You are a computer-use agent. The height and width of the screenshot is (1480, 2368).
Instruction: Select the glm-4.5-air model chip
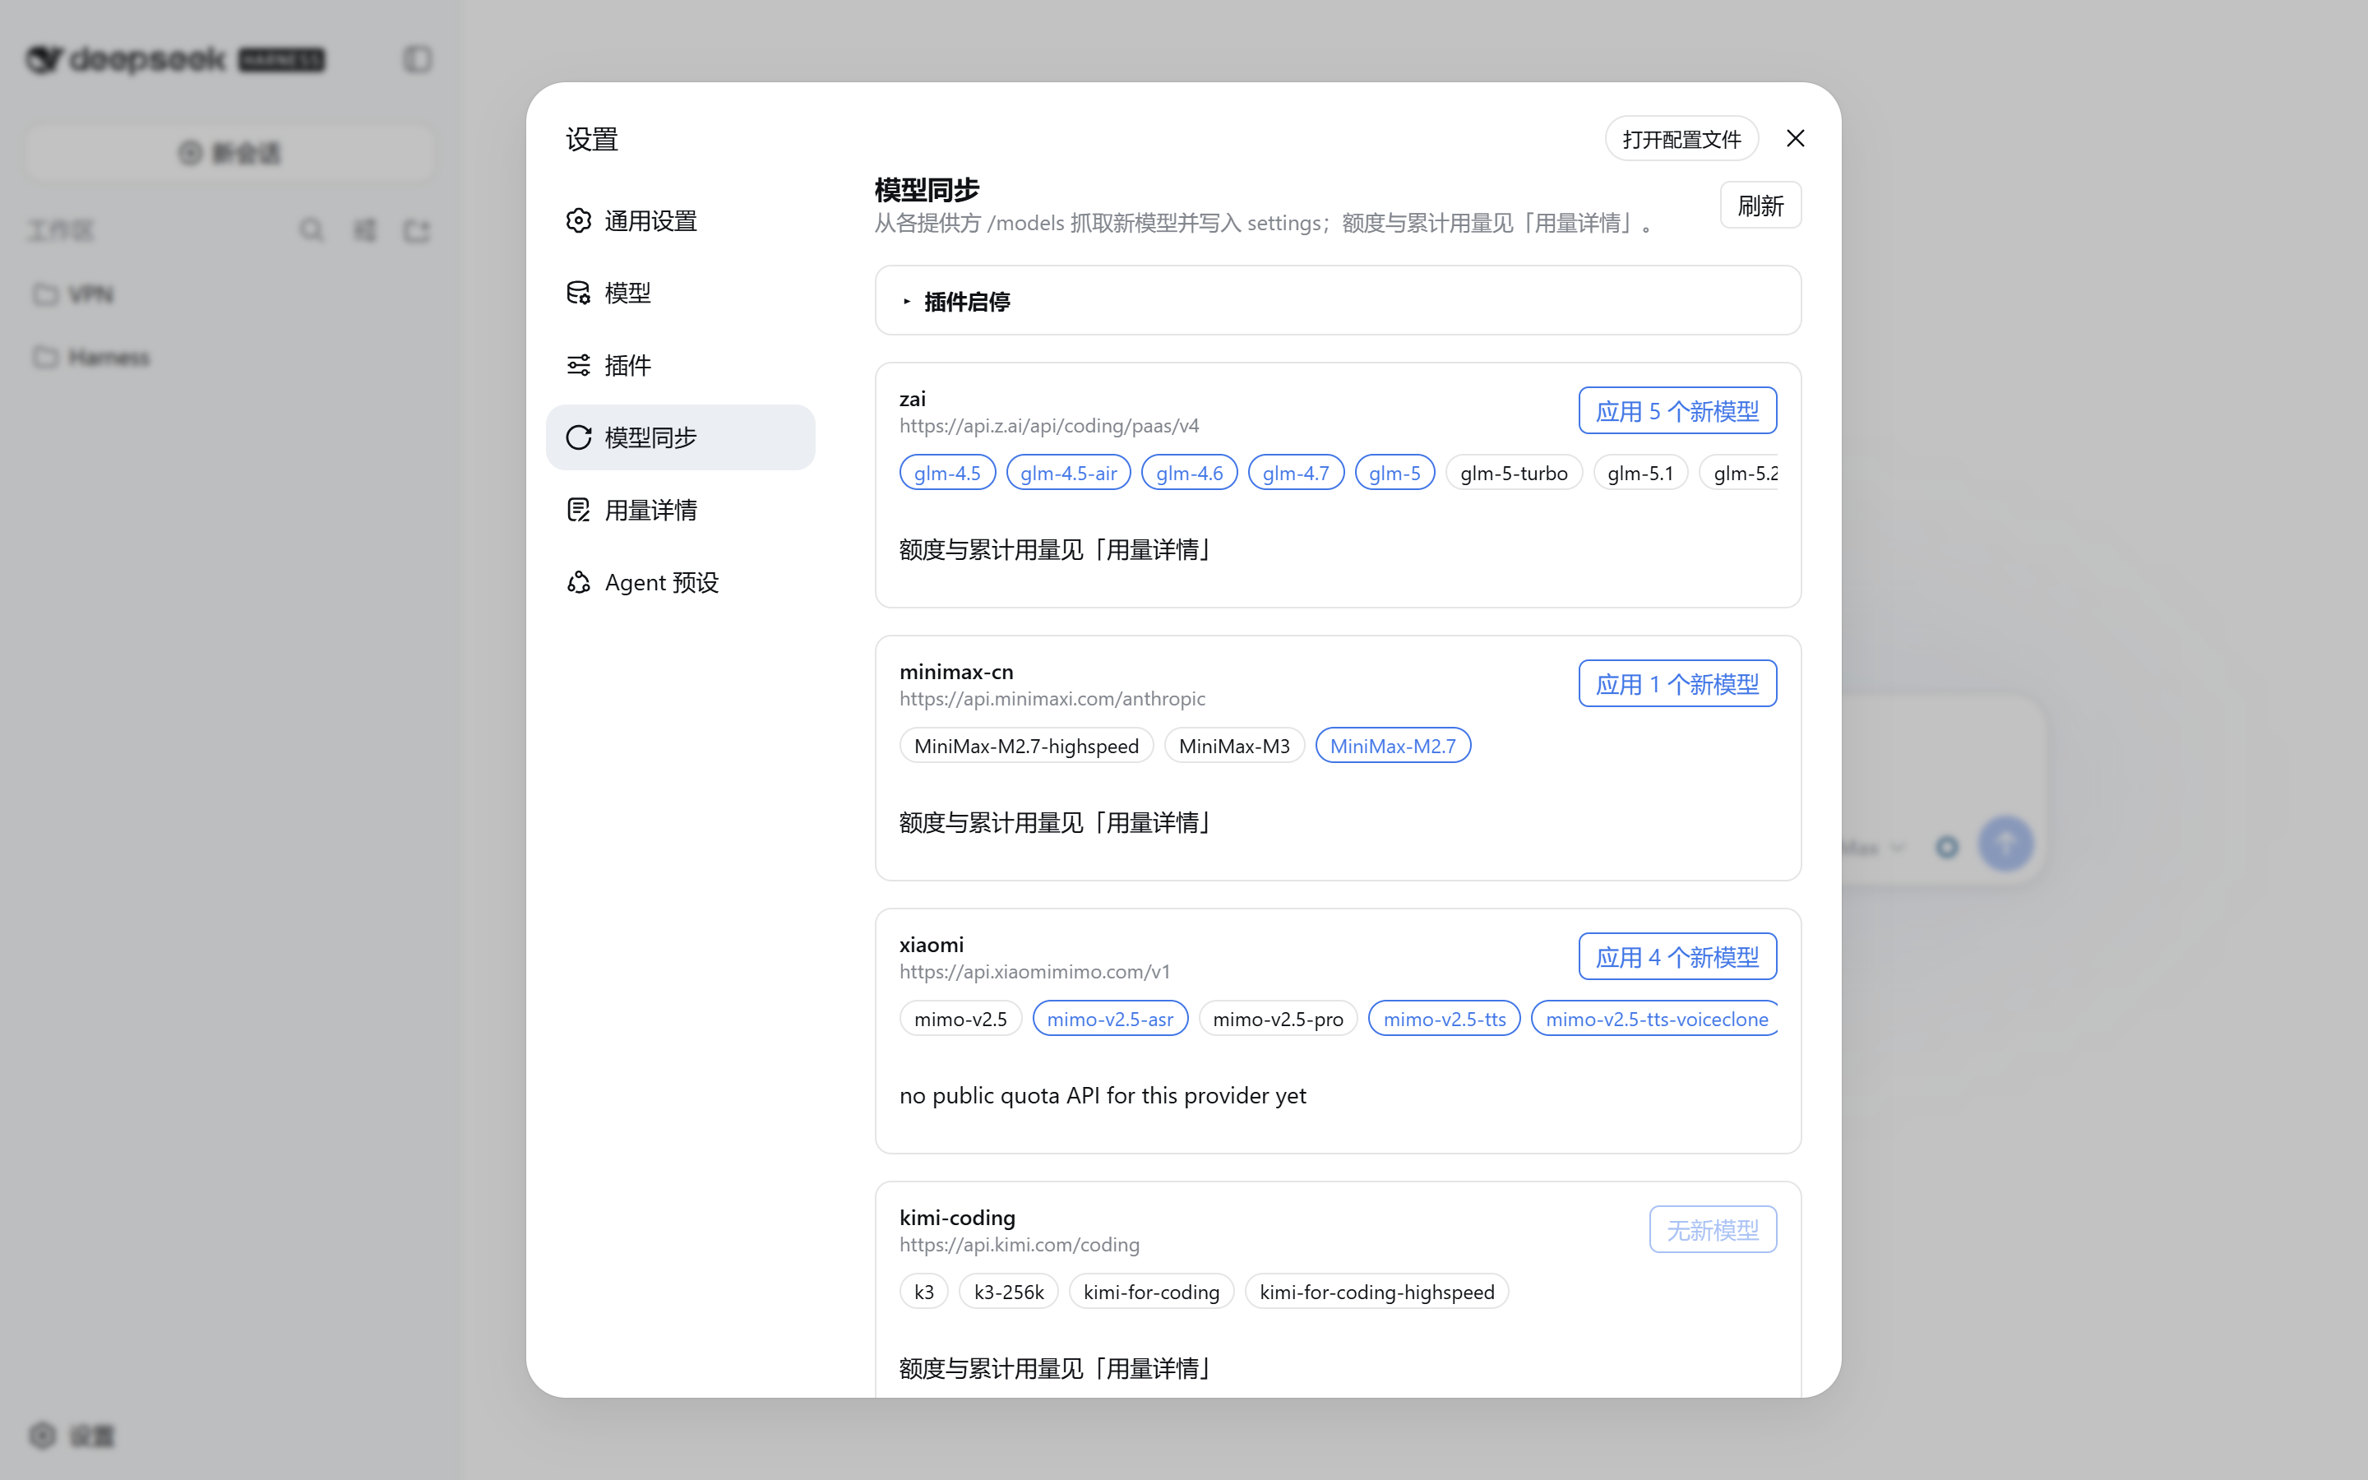point(1069,473)
